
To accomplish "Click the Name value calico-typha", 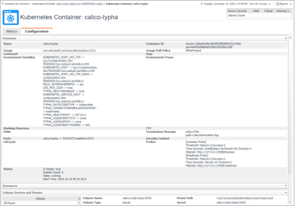I will (x=50, y=44).
